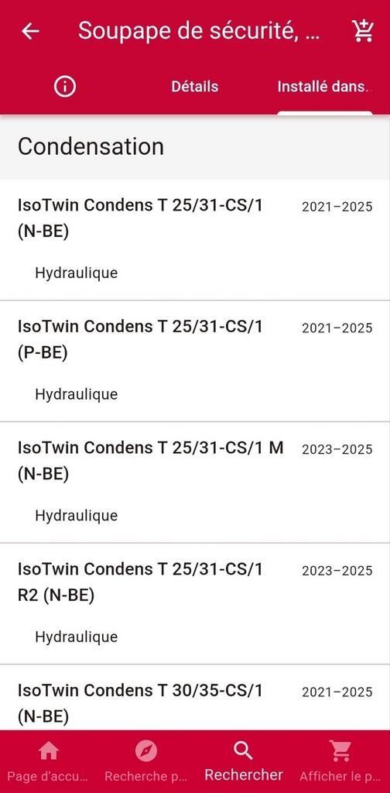
Task: Switch to the Détails tab
Action: click(194, 87)
